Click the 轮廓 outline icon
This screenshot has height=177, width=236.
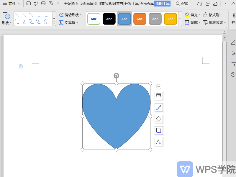tap(187, 23)
